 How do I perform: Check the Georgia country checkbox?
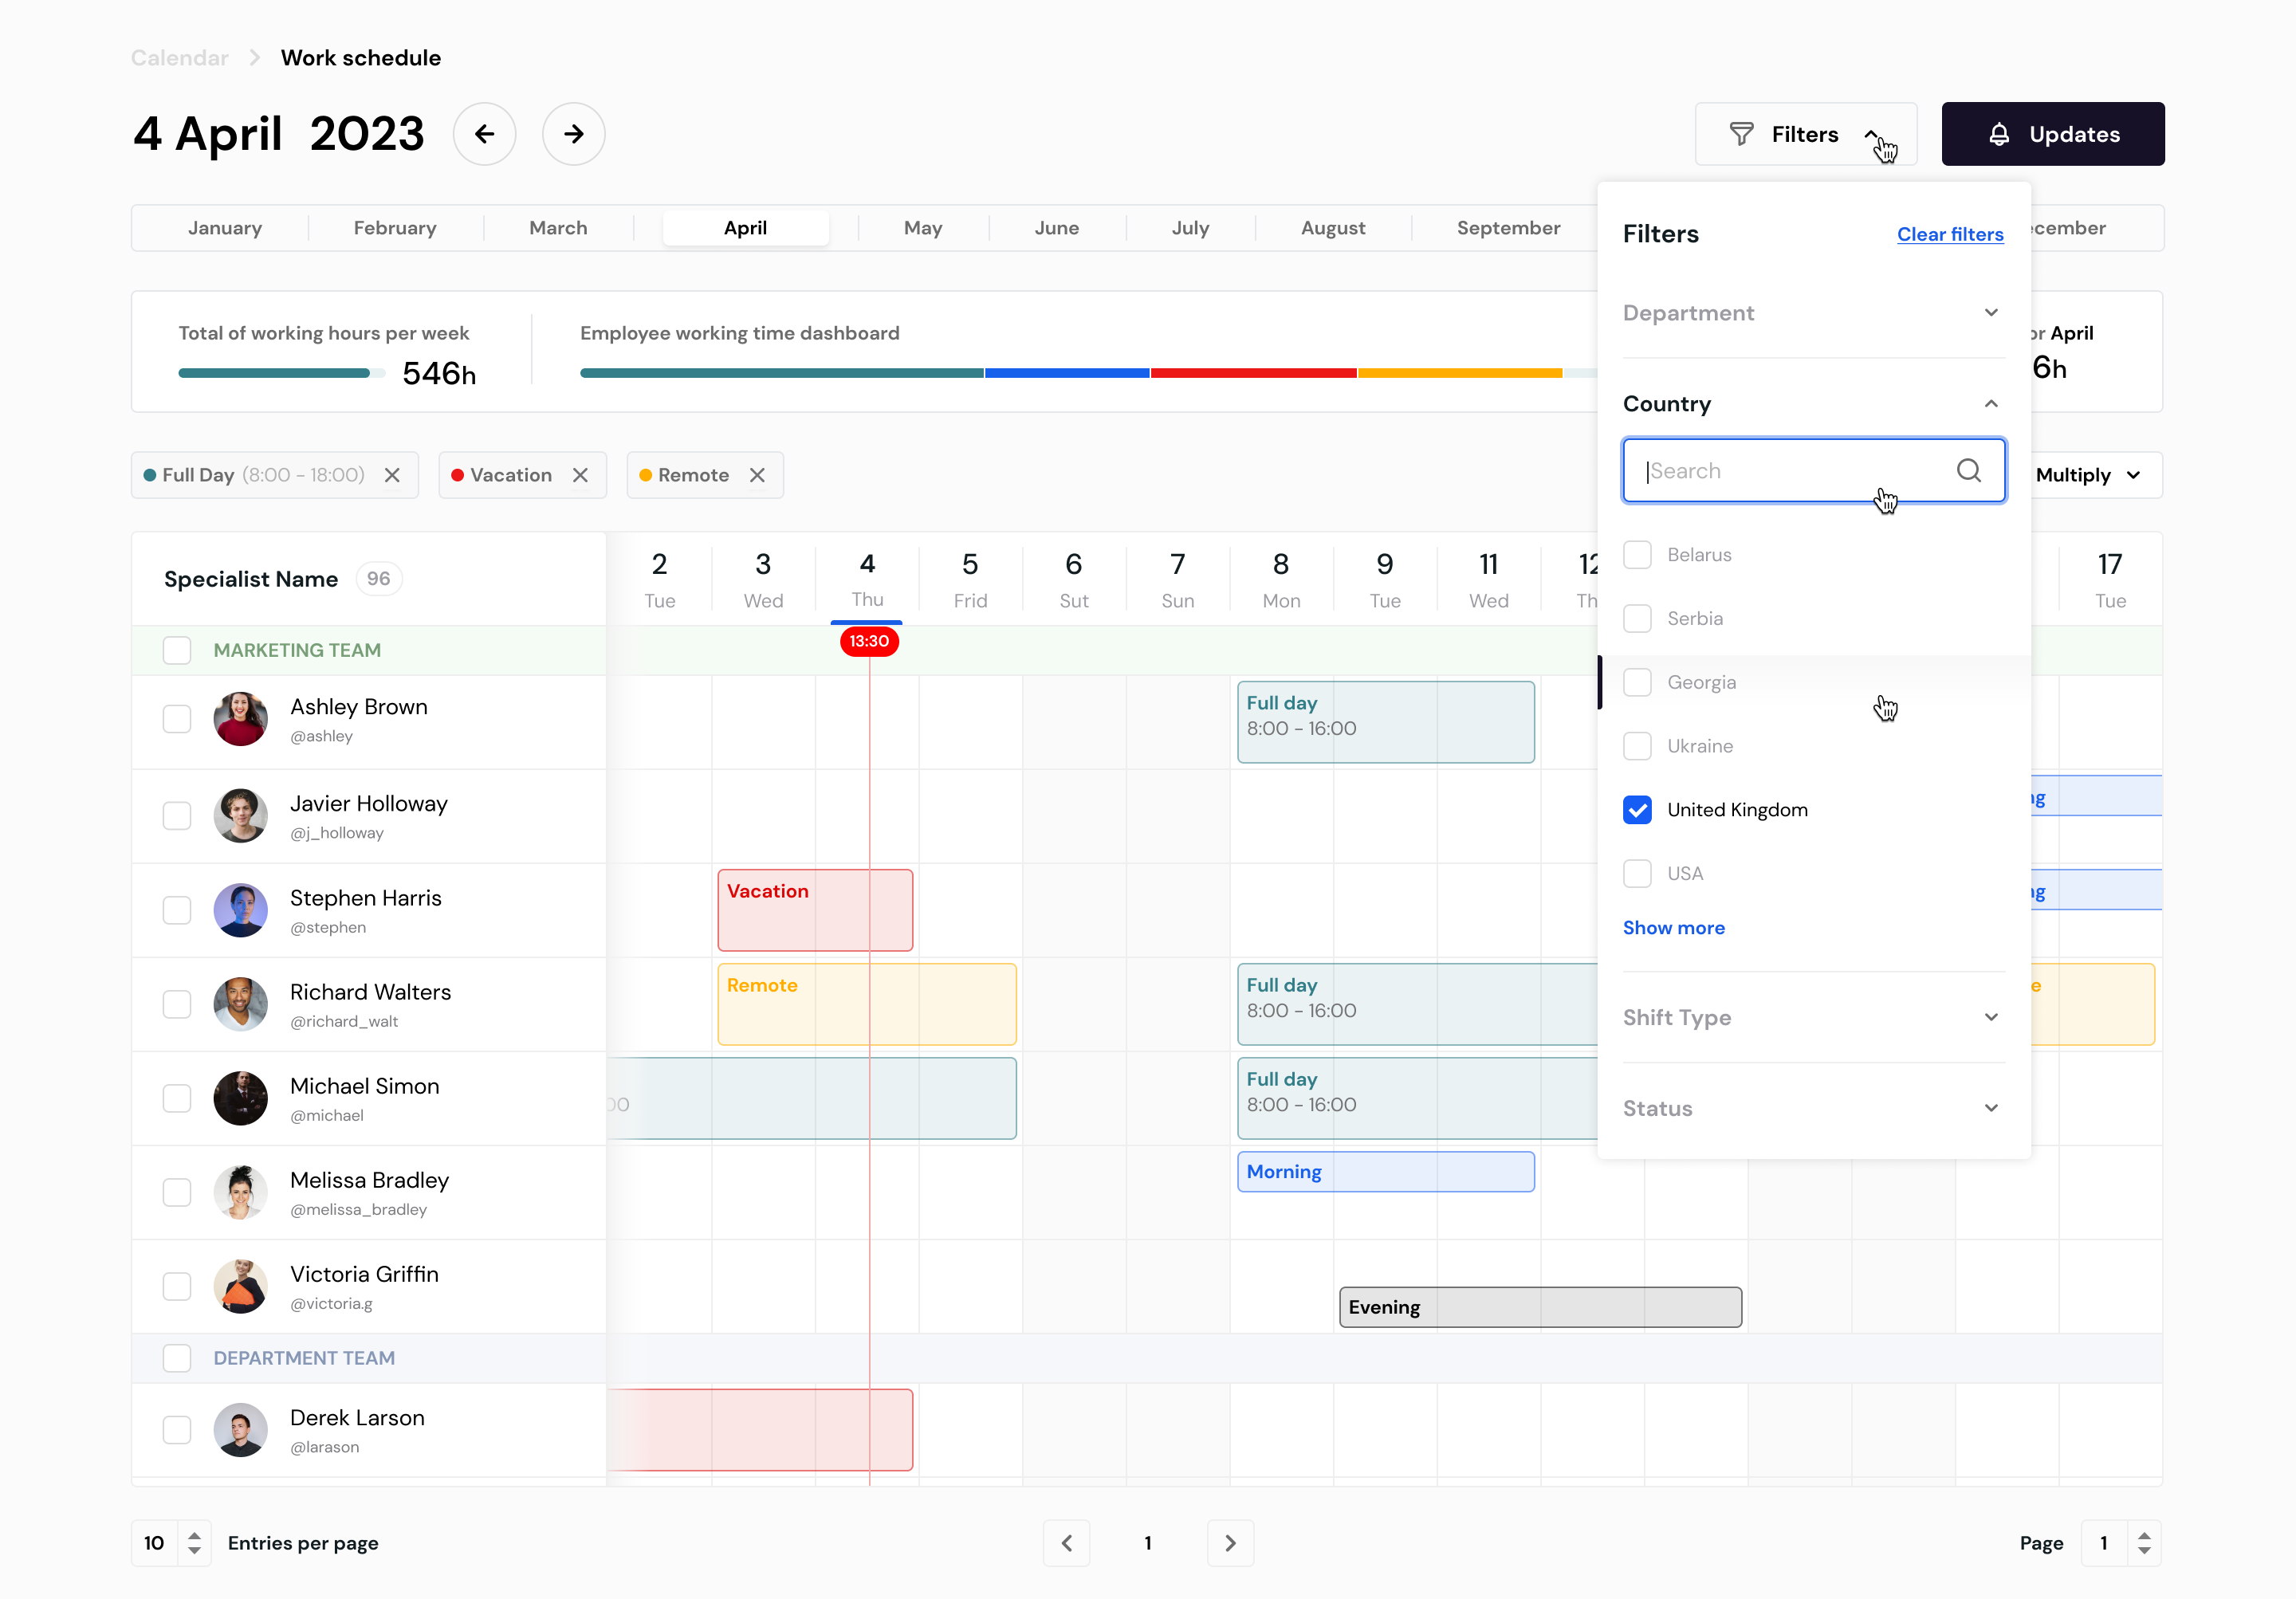pos(1637,682)
